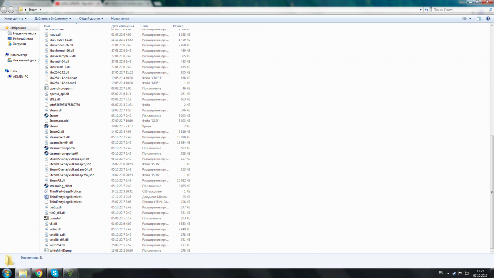Viewport: 494px width, 278px height.
Task: Open the Добавить в библиотеку dropdown
Action: [x=53, y=19]
